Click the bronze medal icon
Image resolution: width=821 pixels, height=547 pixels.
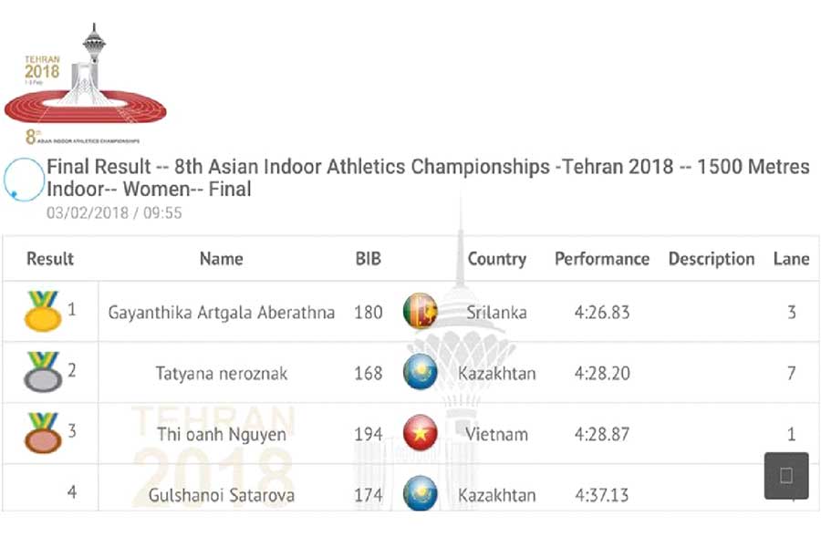point(43,433)
